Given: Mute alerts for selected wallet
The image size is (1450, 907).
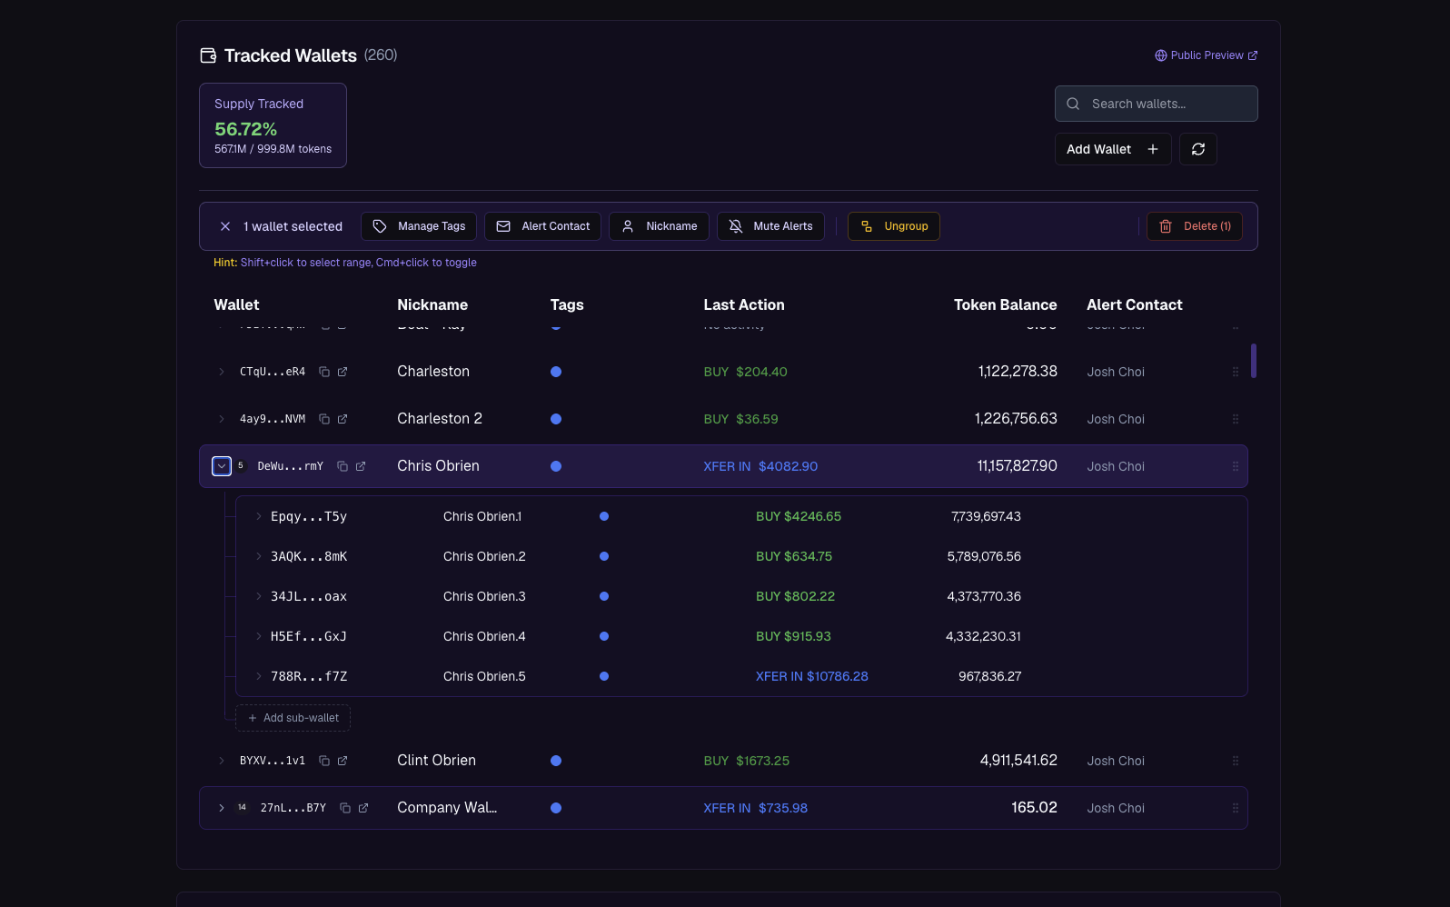Looking at the screenshot, I should click(770, 226).
